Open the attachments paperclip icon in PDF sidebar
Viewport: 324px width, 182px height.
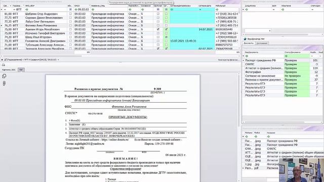[x=4, y=83]
